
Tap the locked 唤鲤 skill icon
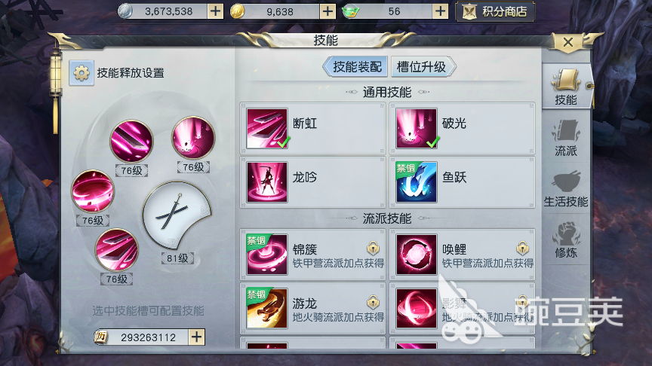coord(417,255)
